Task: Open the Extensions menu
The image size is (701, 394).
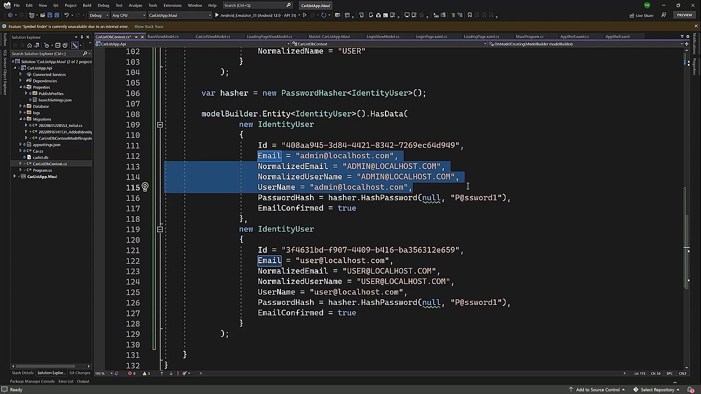Action: click(x=173, y=5)
